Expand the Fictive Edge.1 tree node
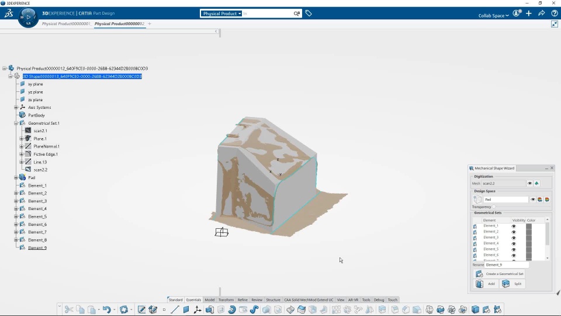The width and height of the screenshot is (561, 316). [x=22, y=154]
